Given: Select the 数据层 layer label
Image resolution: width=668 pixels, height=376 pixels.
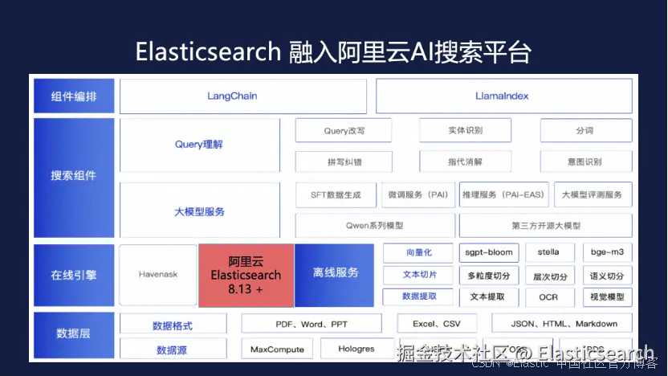Looking at the screenshot, I should [x=74, y=335].
